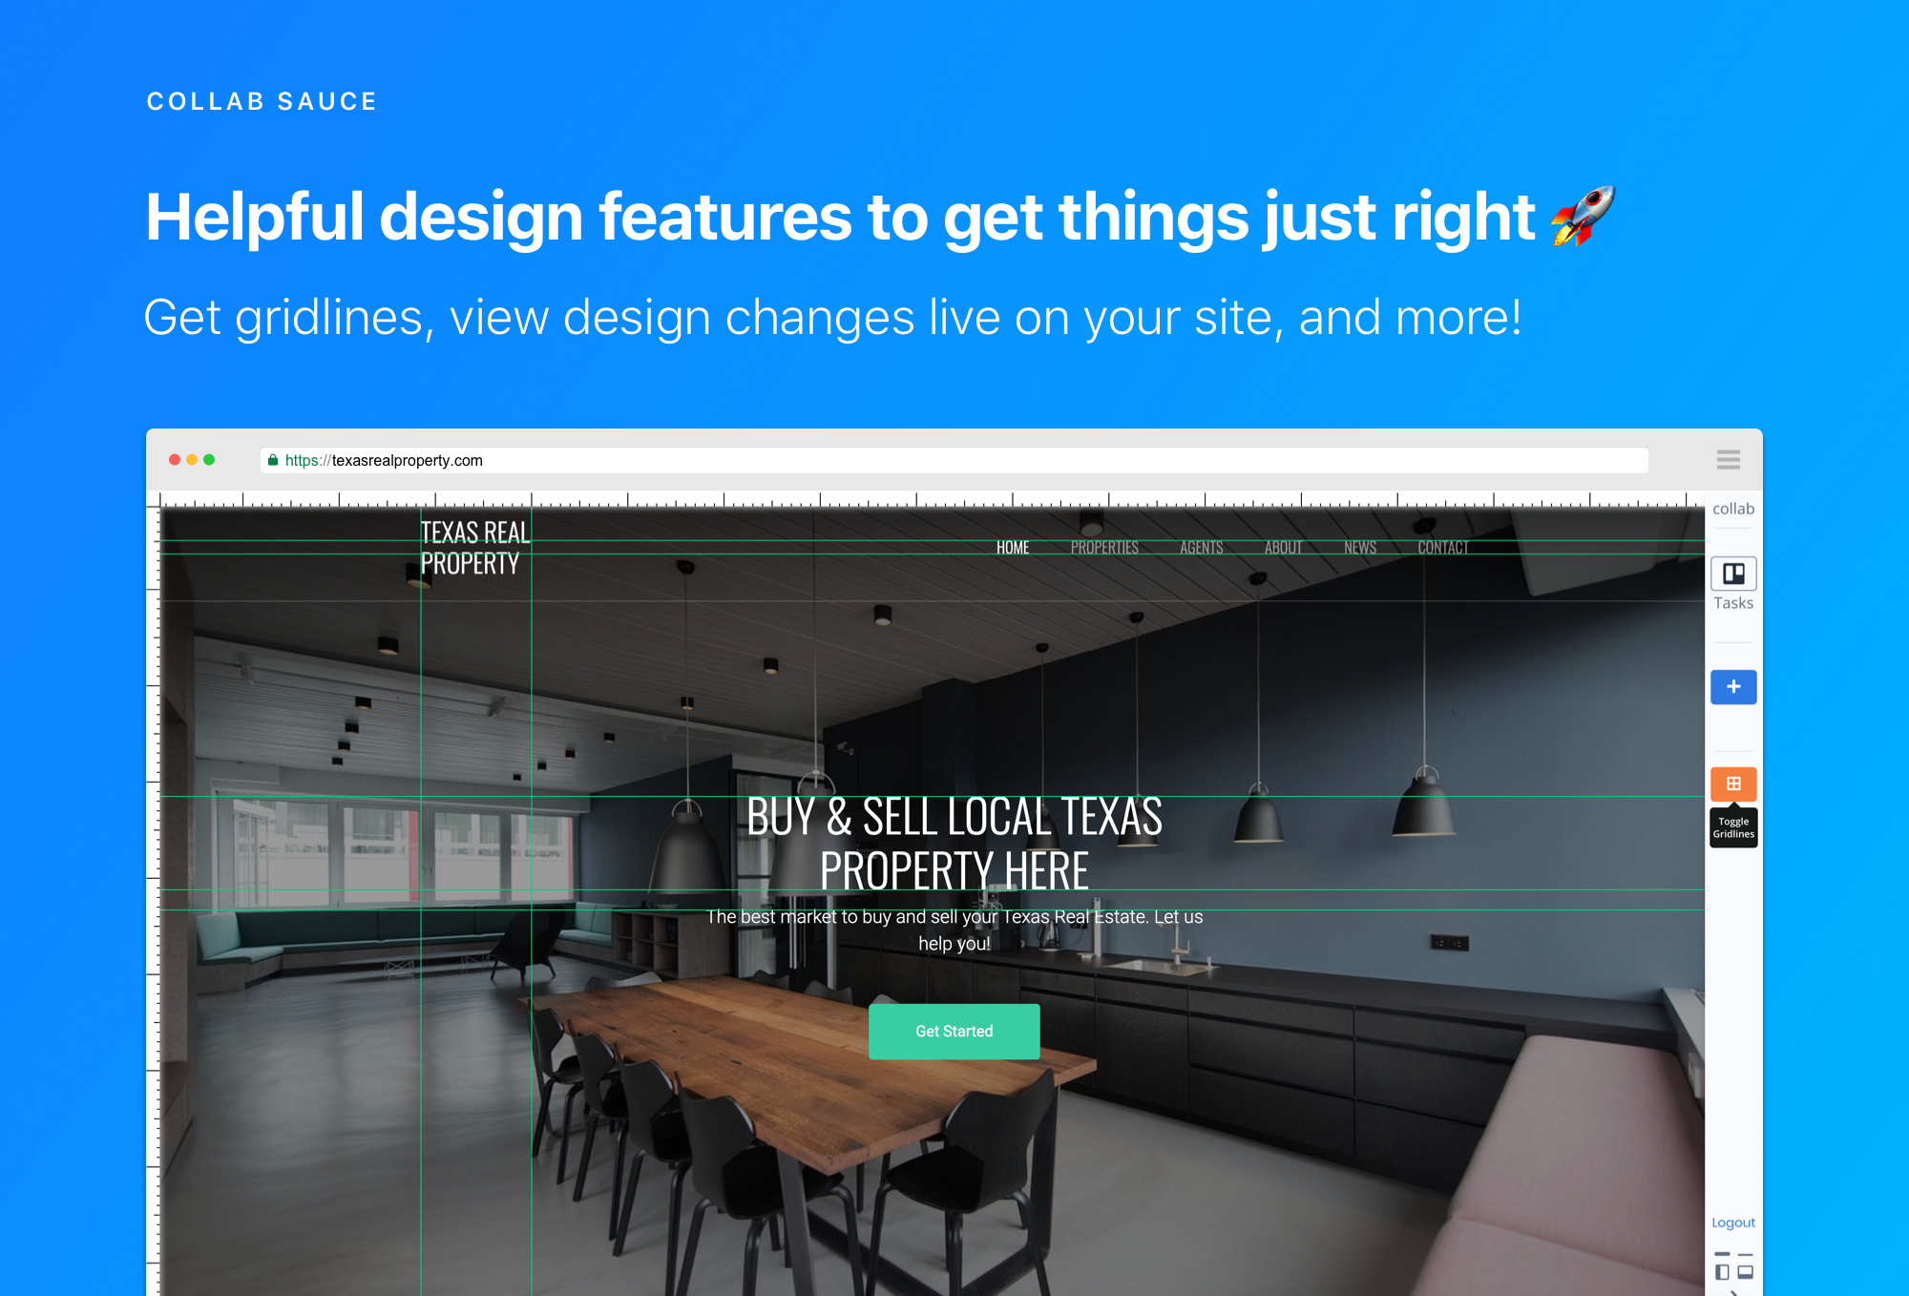Toggle gridlines with the orange grid icon

click(x=1733, y=784)
